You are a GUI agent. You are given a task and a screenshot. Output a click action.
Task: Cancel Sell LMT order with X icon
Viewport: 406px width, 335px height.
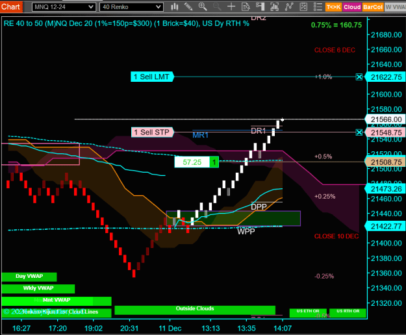point(359,77)
